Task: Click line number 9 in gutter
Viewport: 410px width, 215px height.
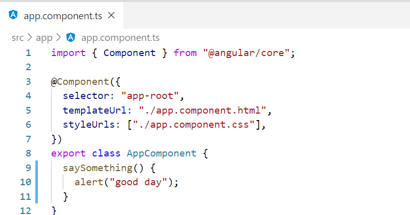Action: pyautogui.click(x=28, y=168)
